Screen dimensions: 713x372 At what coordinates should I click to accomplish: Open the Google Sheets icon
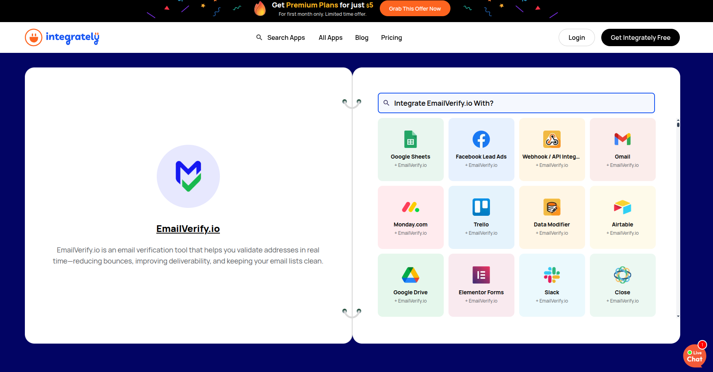[411, 139]
